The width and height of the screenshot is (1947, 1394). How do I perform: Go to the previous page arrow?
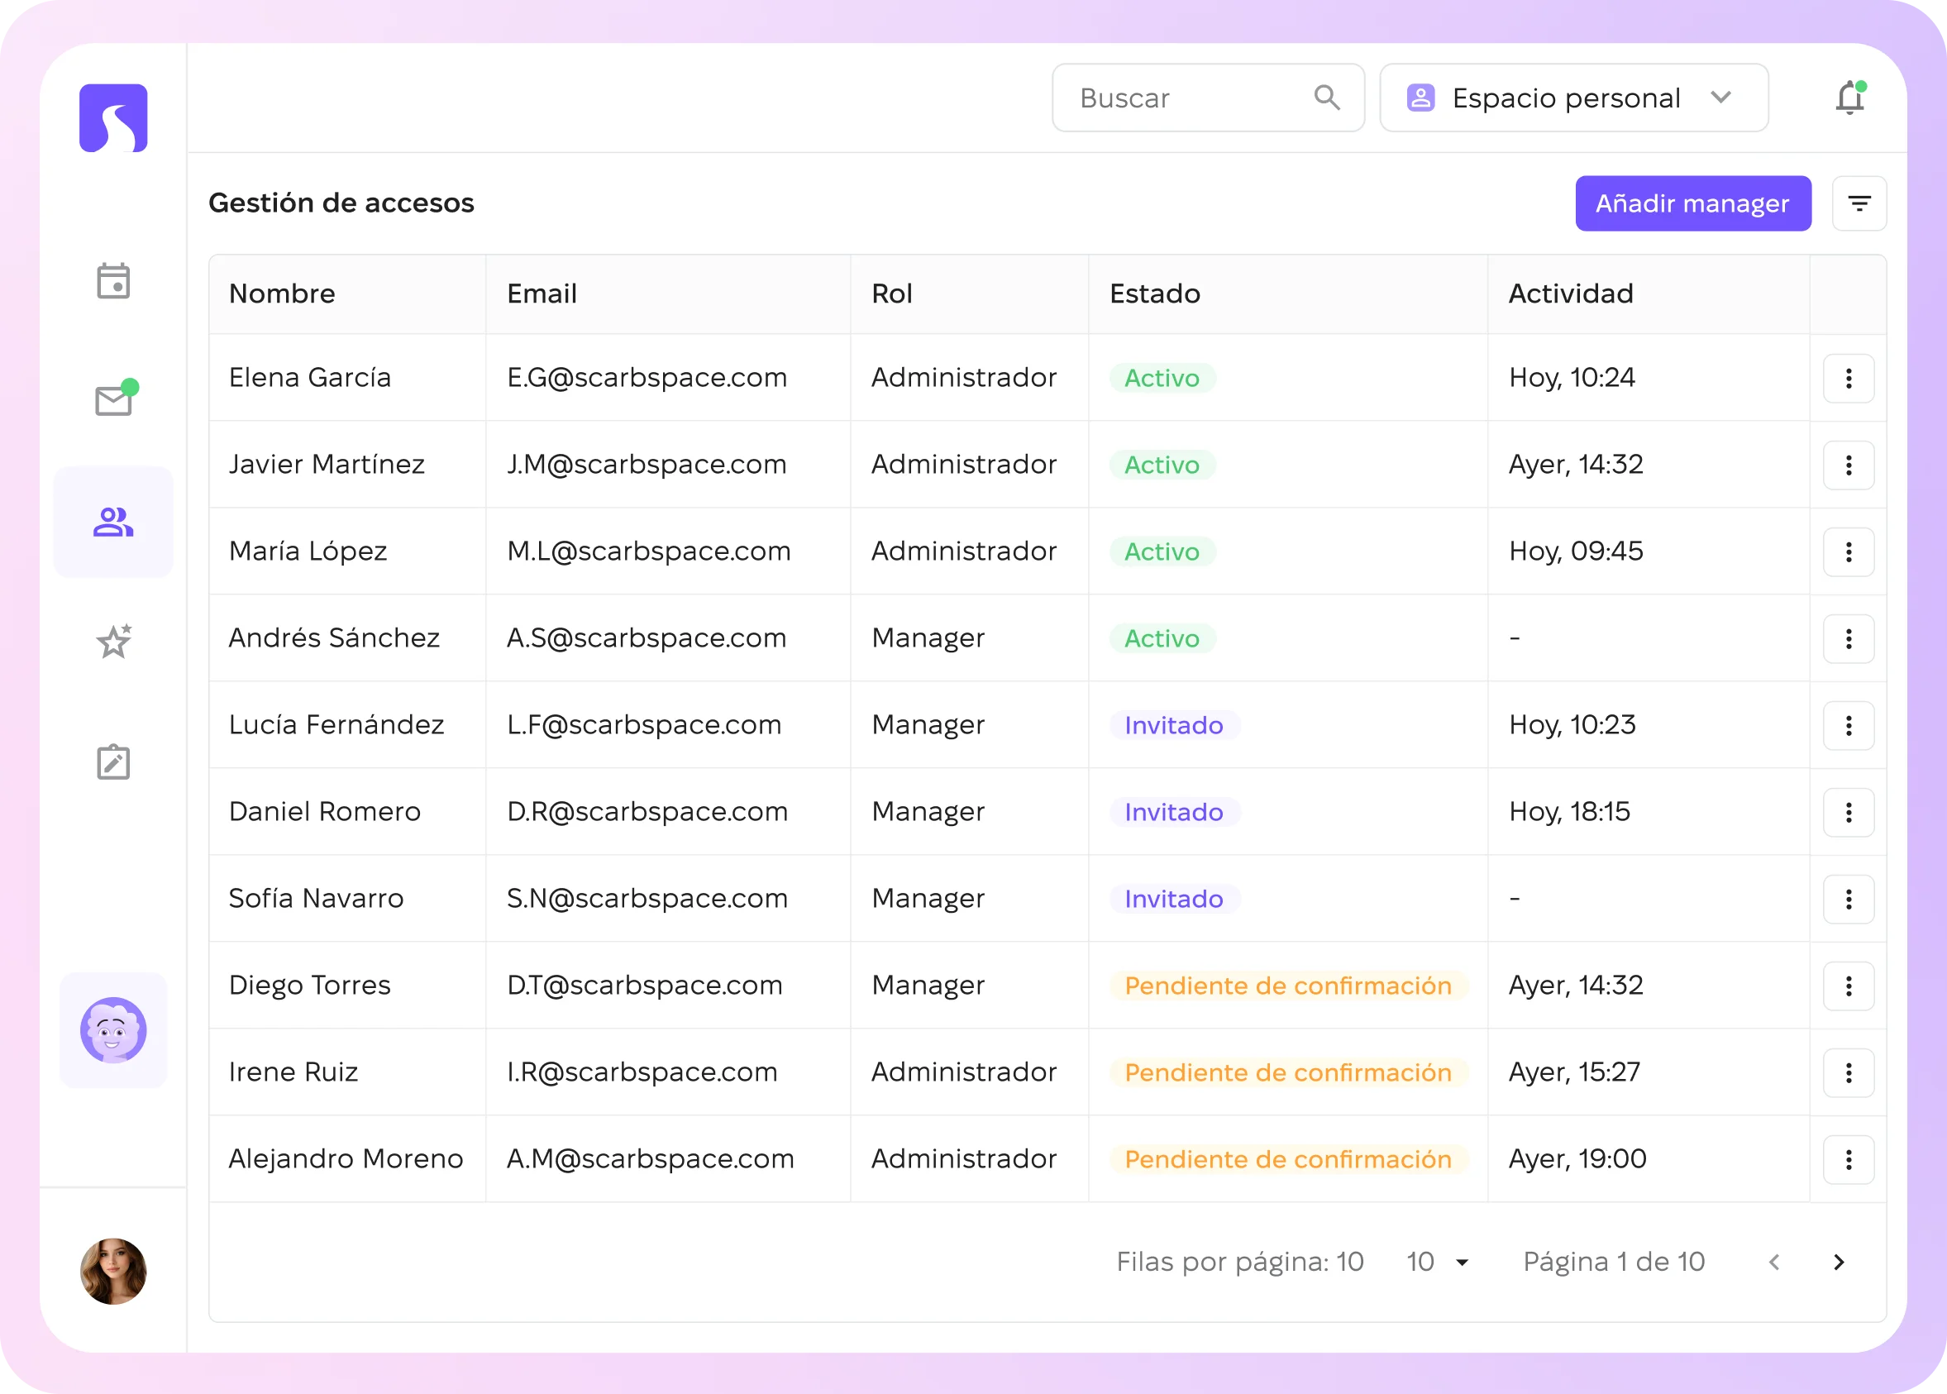tap(1774, 1262)
